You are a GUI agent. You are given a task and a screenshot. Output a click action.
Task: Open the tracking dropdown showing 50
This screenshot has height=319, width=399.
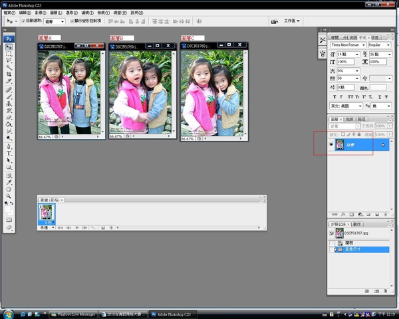pyautogui.click(x=357, y=78)
